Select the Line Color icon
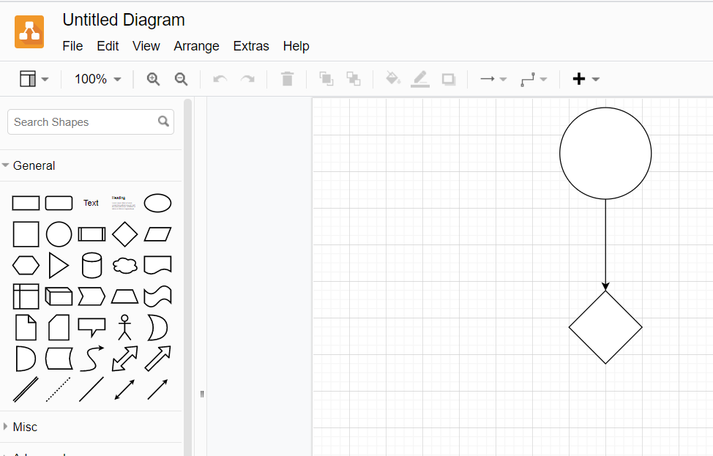The width and height of the screenshot is (713, 456). (419, 78)
